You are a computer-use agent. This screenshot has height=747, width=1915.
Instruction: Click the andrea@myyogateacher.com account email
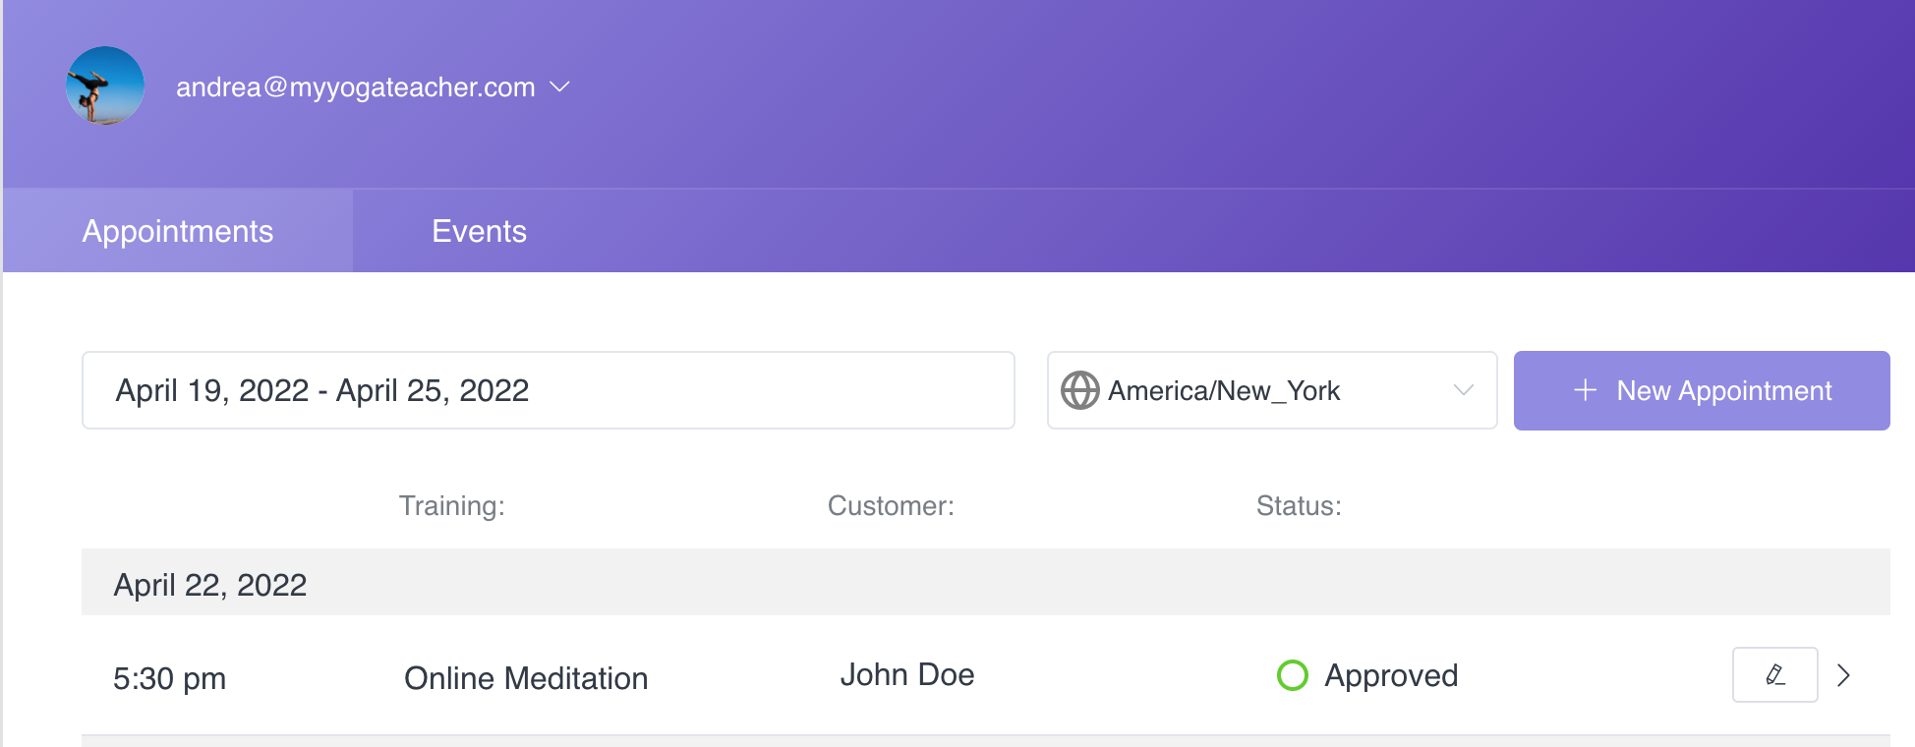point(355,87)
